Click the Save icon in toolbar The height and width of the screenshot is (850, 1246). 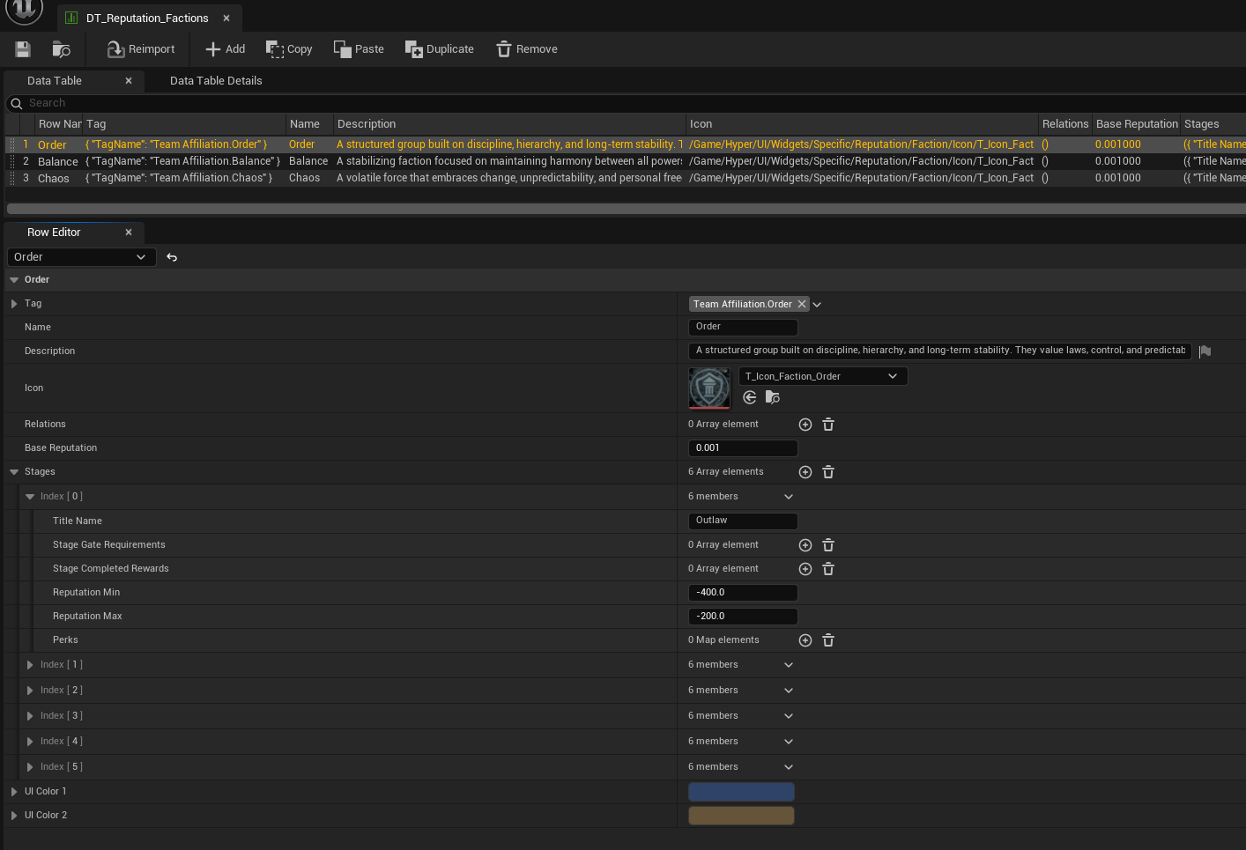(x=23, y=49)
